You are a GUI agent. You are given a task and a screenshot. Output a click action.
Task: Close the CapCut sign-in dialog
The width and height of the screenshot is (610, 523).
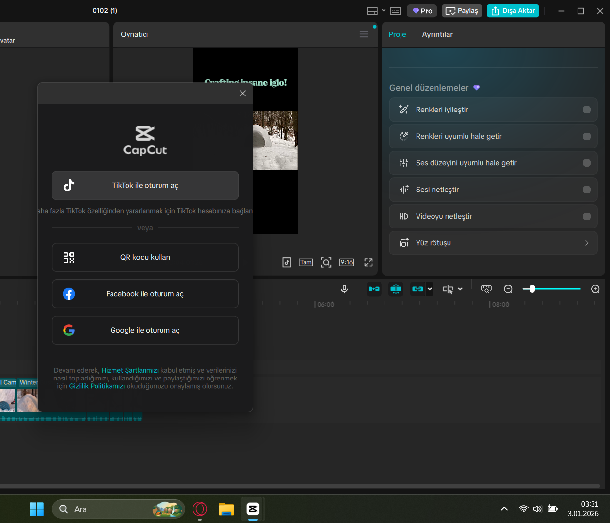pos(243,94)
